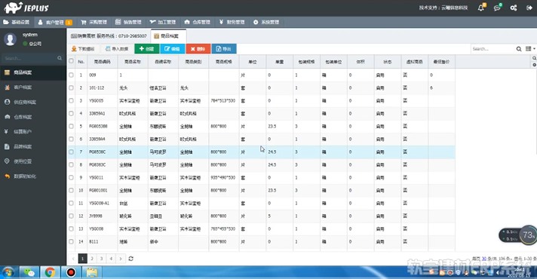The image size is (537, 279).
Task: Go to page 4 in pagination
Action: coord(111,259)
